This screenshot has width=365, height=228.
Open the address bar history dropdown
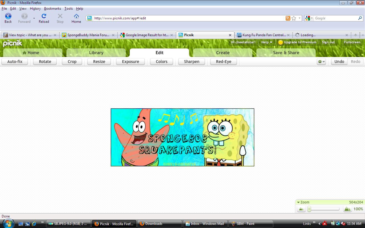click(299, 18)
